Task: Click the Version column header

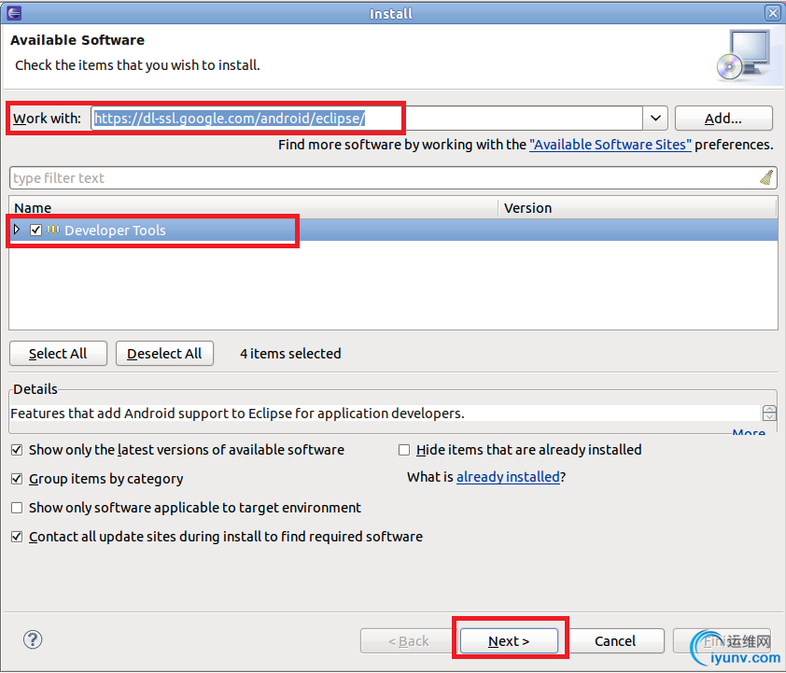Action: coord(638,208)
